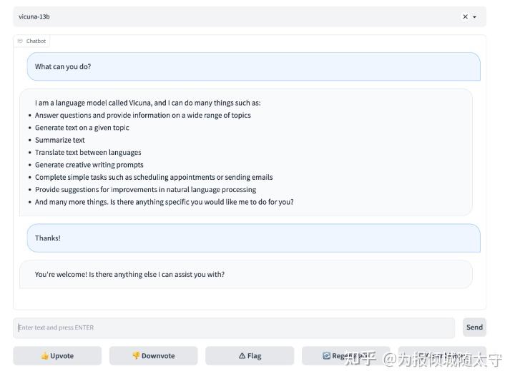Click the "You're welcome!" reply bubble
The width and height of the screenshot is (515, 381).
245,275
